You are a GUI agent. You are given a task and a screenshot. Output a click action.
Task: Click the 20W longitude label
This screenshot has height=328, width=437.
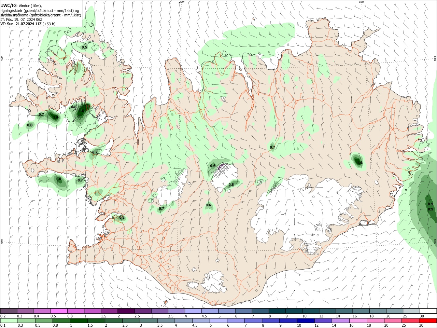(182, 2)
